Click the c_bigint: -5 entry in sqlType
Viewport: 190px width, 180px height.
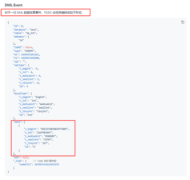[x=28, y=69]
